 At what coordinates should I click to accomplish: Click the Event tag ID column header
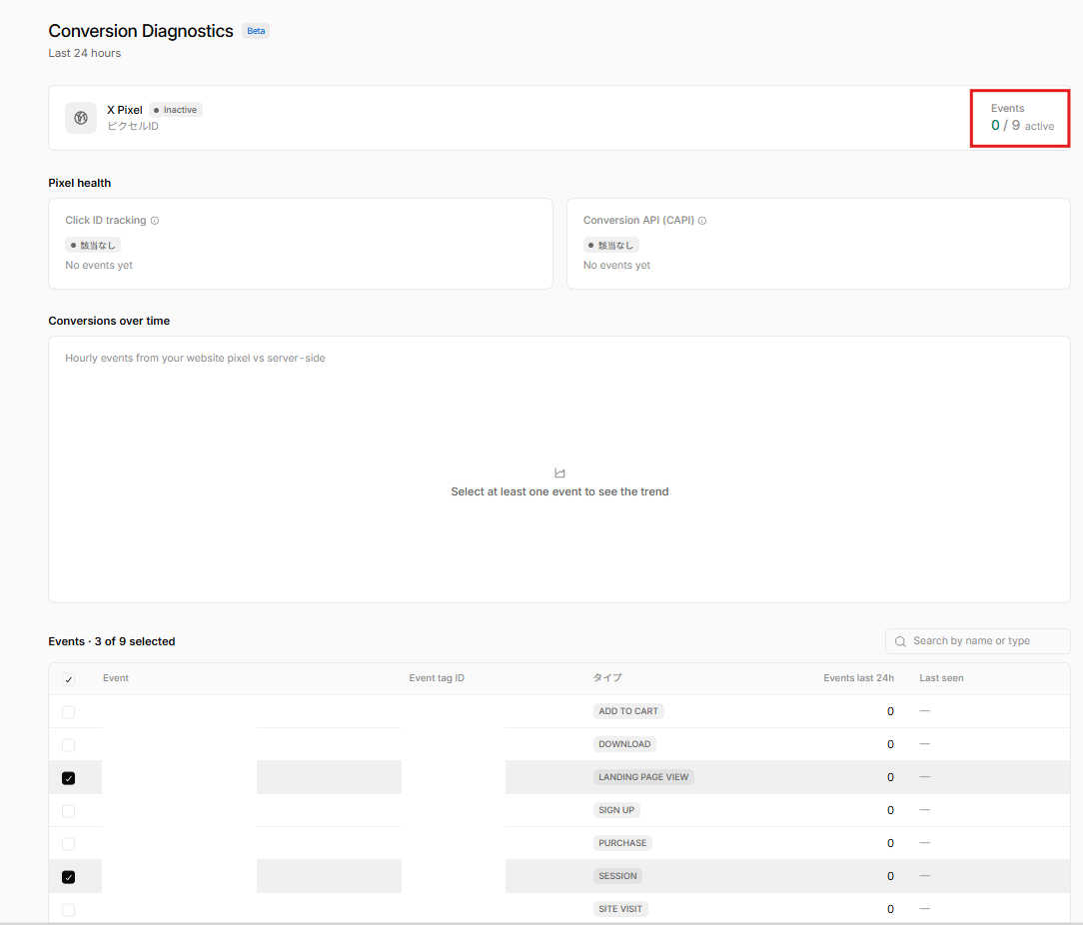pyautogui.click(x=437, y=678)
